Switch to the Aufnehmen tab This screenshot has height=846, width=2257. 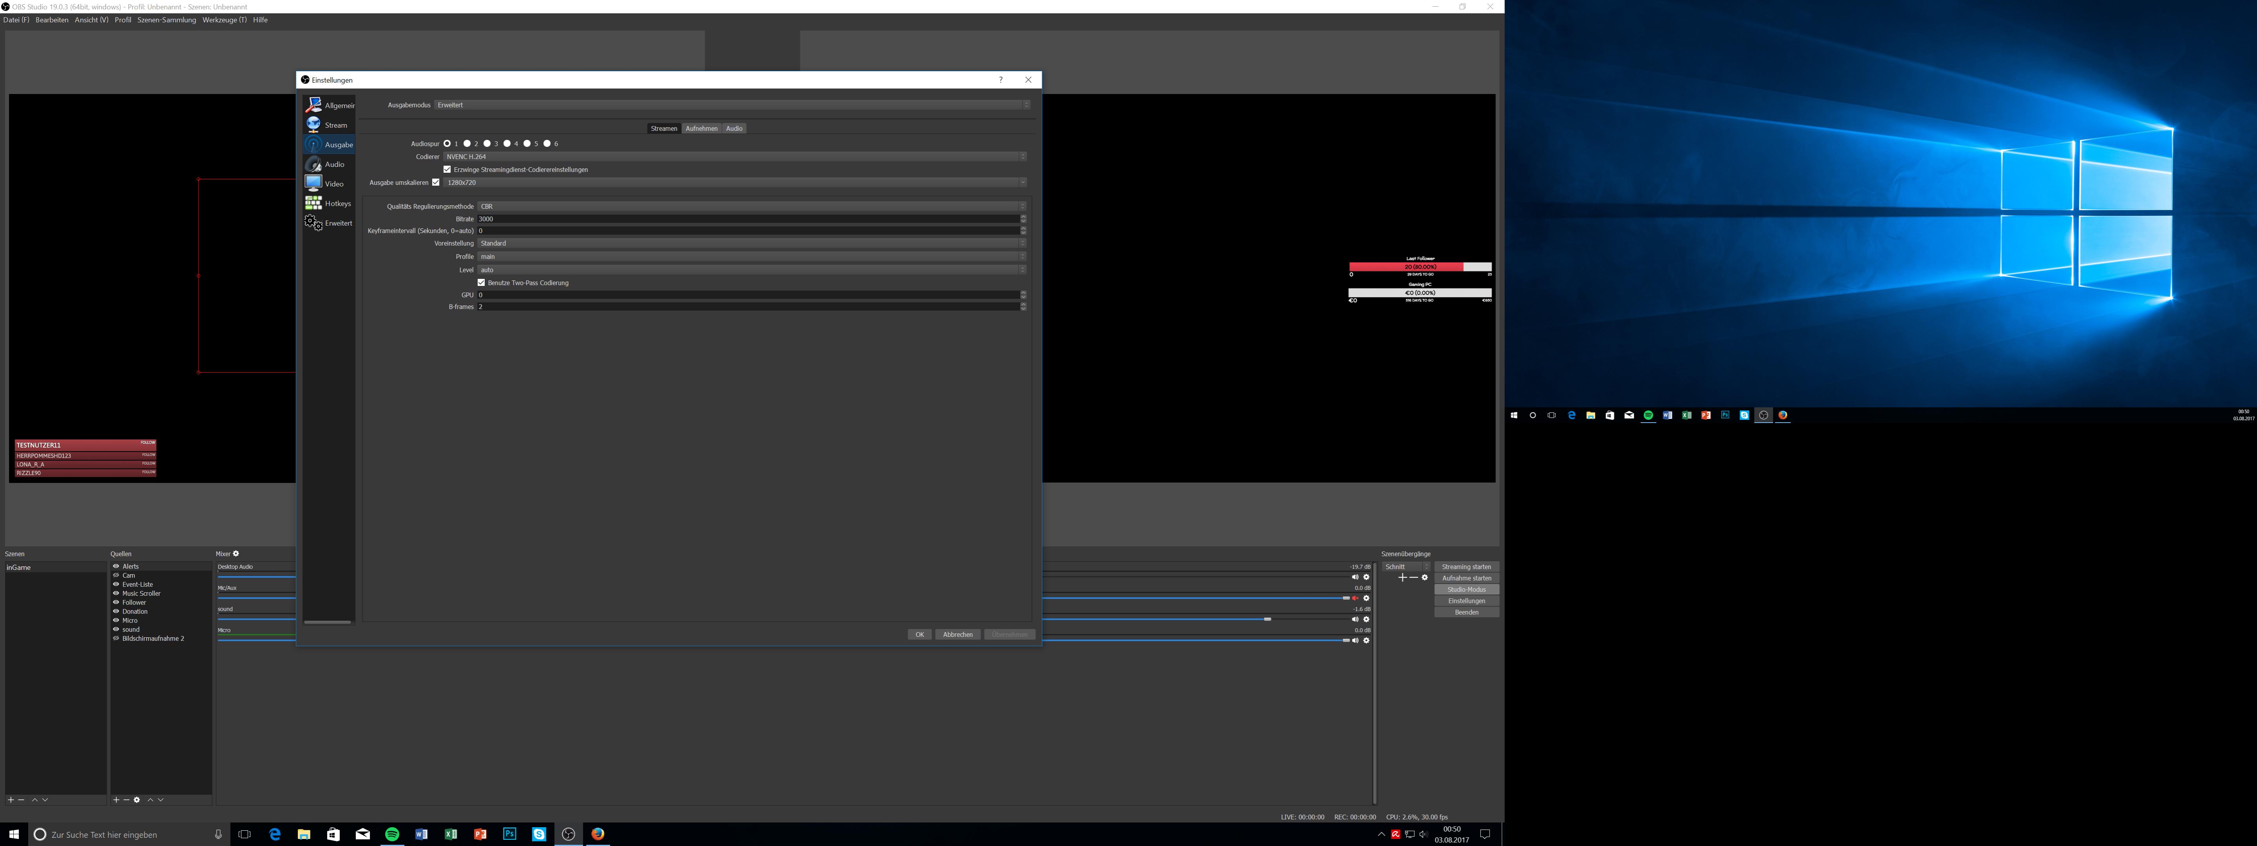[x=701, y=129]
